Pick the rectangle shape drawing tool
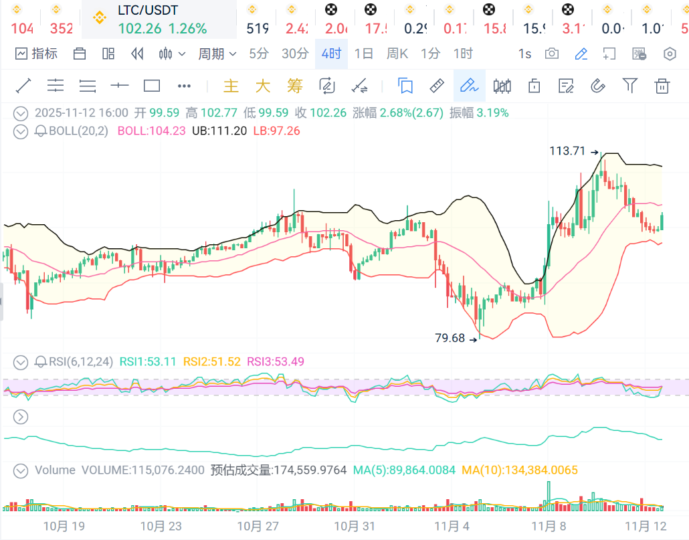 pos(152,86)
